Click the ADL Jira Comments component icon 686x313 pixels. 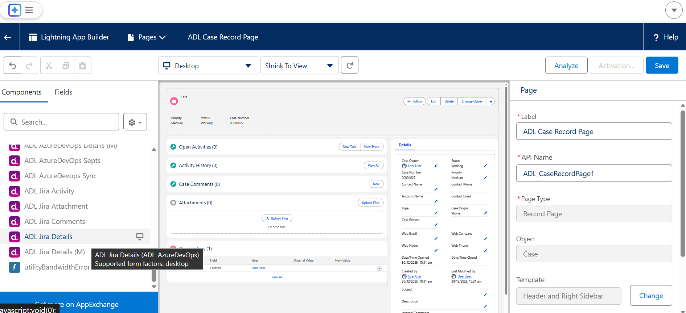point(15,222)
